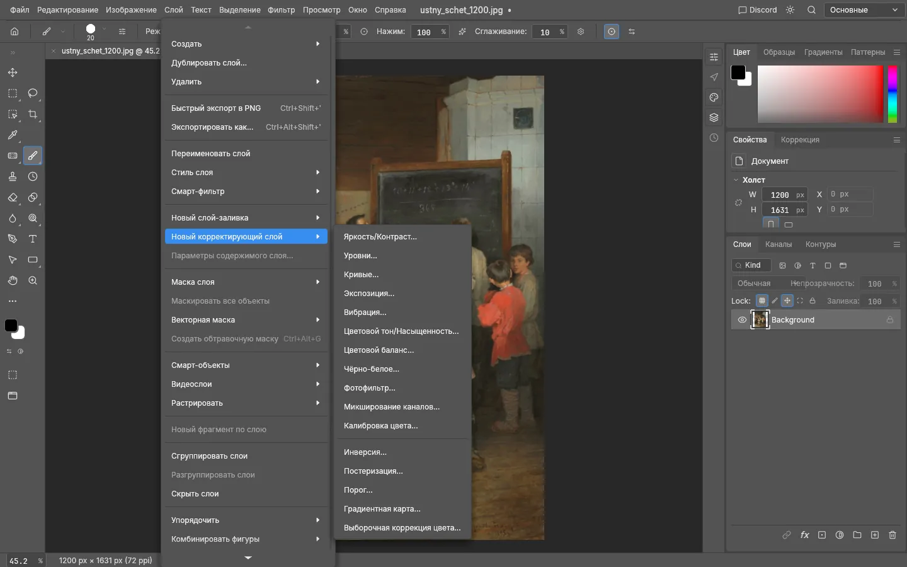Select the Eraser tool

click(x=13, y=197)
